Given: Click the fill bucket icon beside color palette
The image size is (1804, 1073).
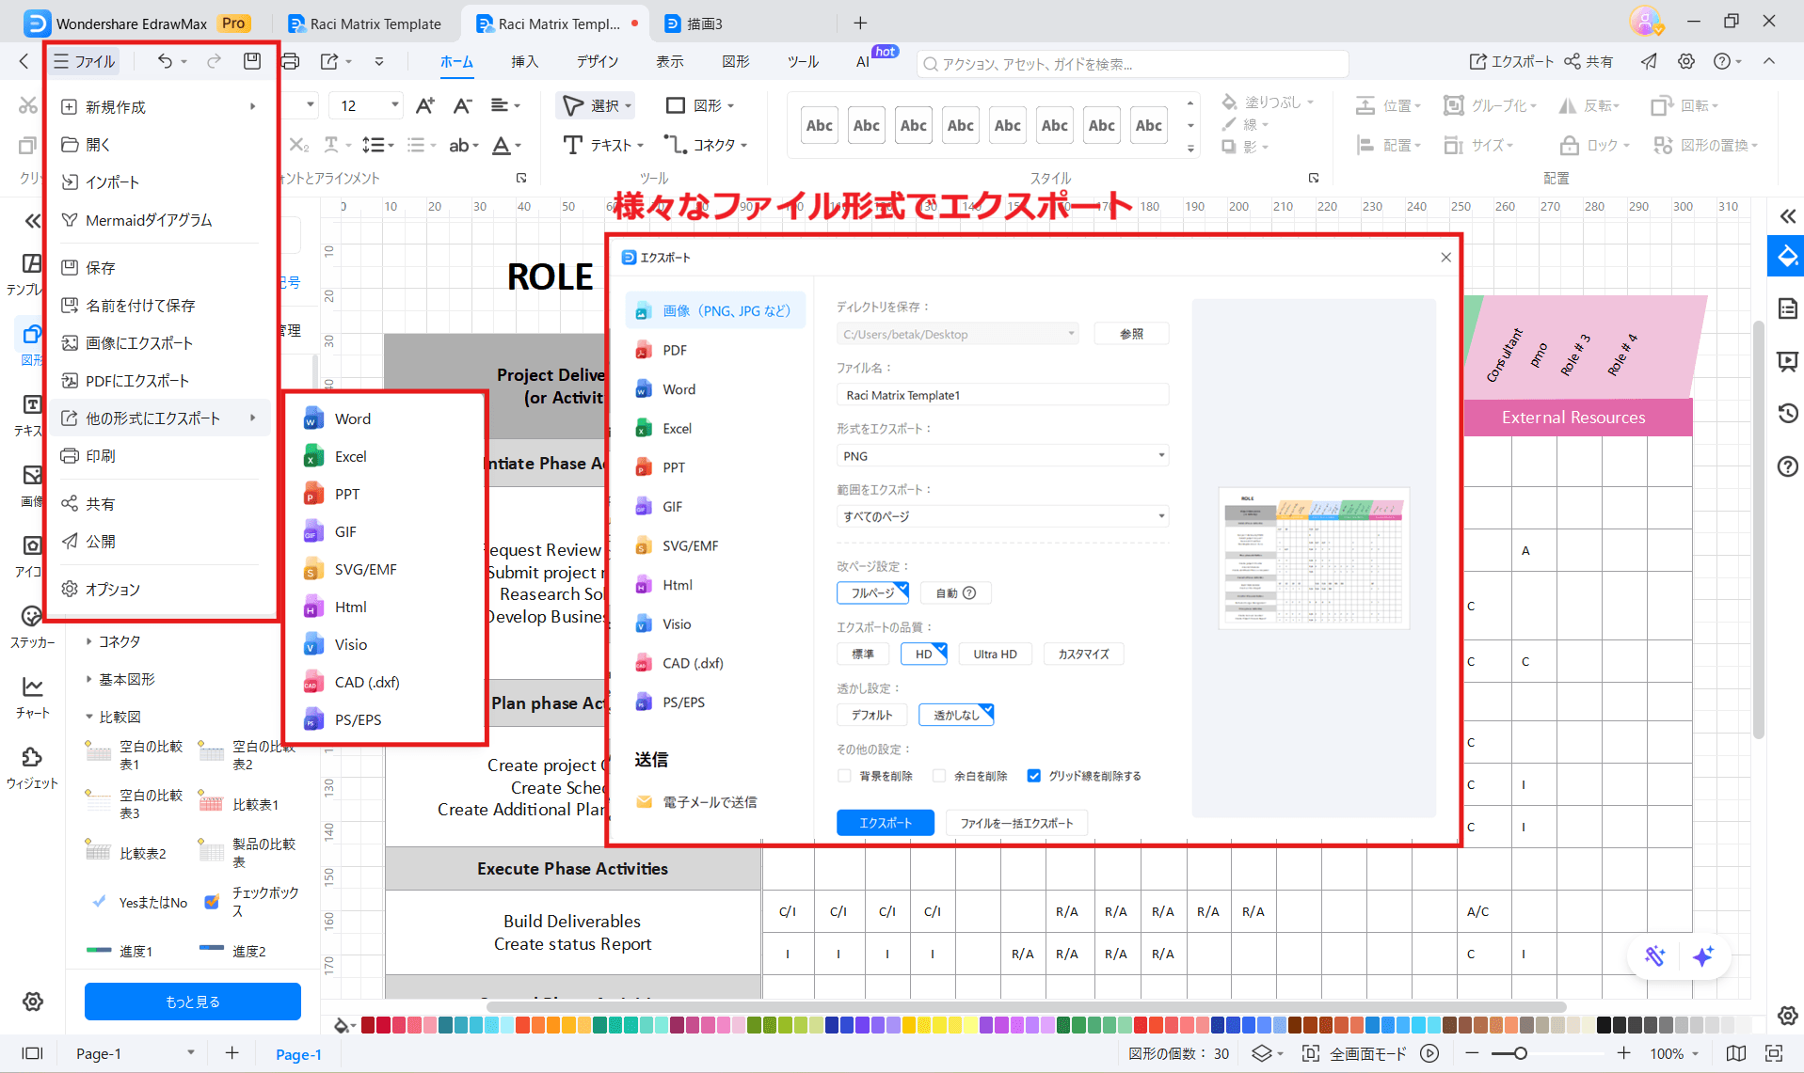Looking at the screenshot, I should (342, 1025).
